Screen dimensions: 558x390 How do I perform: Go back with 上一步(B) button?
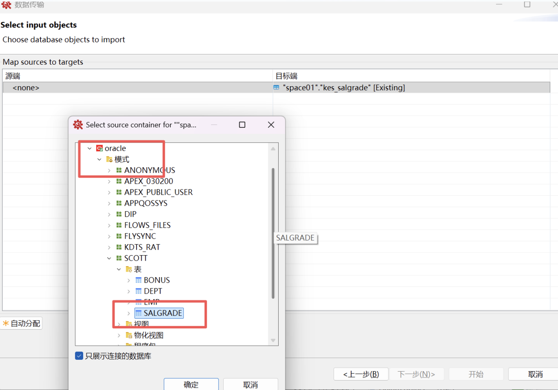tap(361, 374)
